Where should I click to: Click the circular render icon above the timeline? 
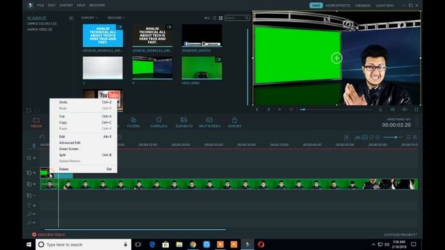346,137
